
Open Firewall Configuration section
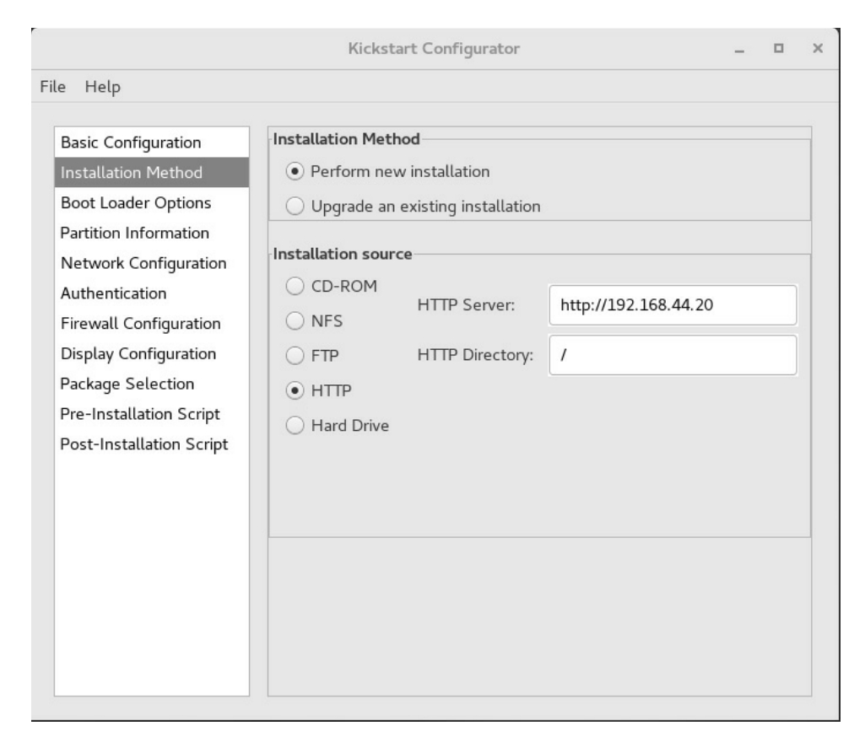[141, 324]
